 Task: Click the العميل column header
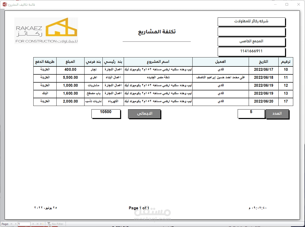(220, 62)
